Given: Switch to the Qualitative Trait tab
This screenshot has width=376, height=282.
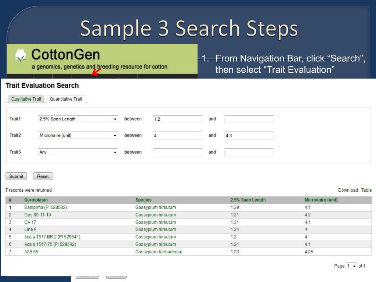Looking at the screenshot, I should click(26, 99).
